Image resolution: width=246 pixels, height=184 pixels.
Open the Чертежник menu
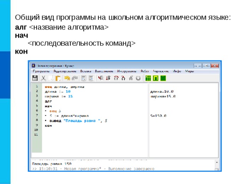point(161,71)
